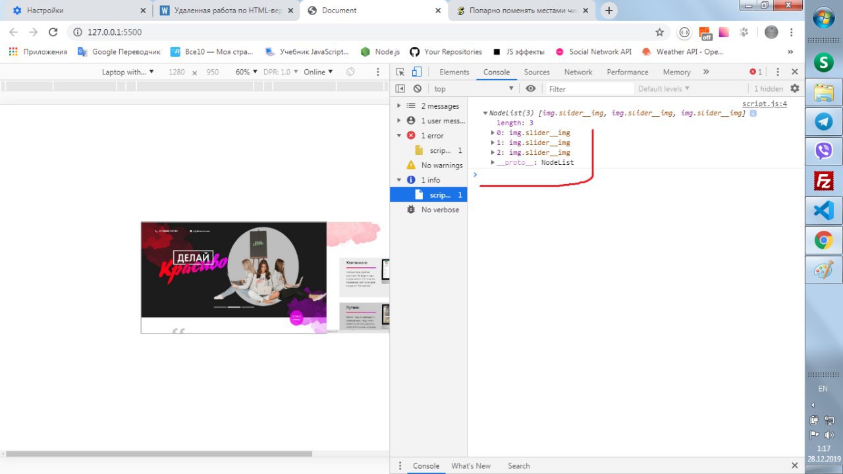This screenshot has height=474, width=843.
Task: Expand the '0: img.slider__img' entry
Action: [493, 133]
